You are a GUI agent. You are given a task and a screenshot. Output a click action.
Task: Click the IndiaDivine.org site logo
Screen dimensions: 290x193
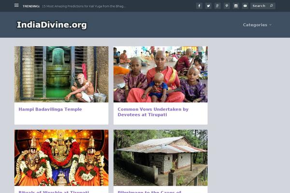tap(52, 25)
